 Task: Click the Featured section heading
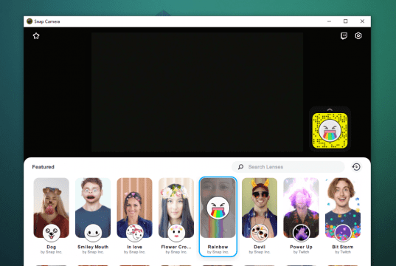44,167
